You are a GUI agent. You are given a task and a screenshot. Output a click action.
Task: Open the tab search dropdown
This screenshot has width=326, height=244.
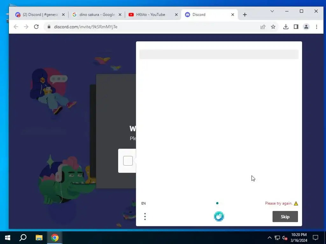tap(272, 11)
